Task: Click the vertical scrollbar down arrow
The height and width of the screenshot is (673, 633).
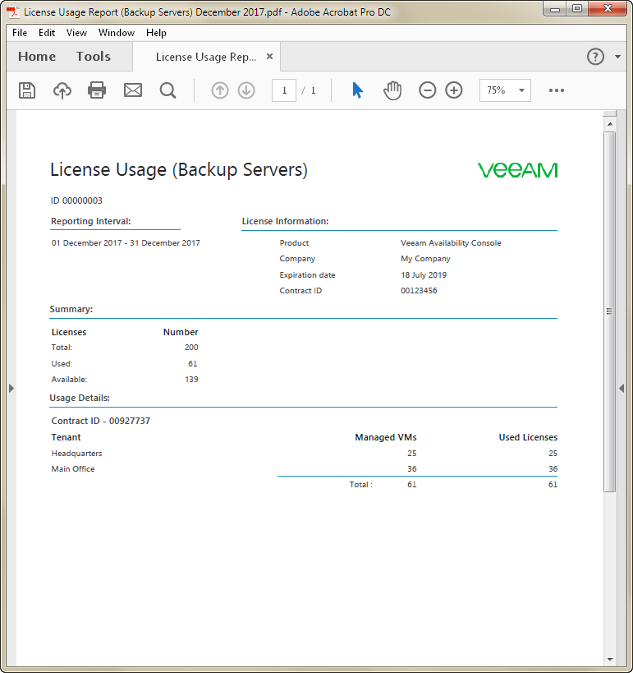Action: 610,659
